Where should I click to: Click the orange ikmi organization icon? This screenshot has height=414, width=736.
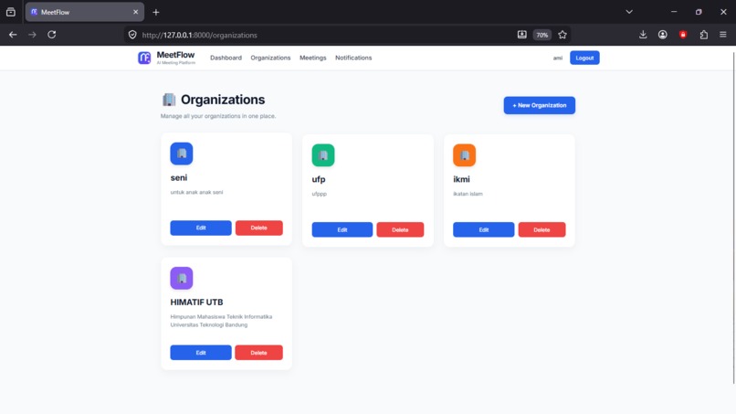[x=464, y=155]
